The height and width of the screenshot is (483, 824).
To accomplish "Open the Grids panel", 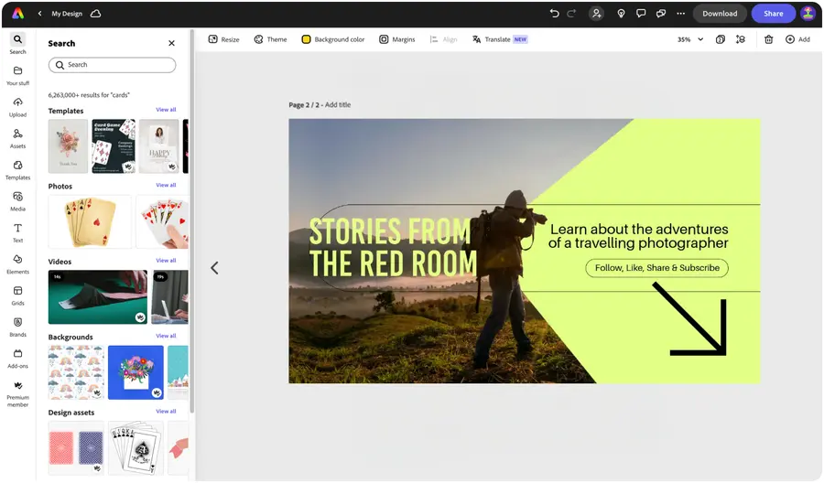I will coord(17,295).
